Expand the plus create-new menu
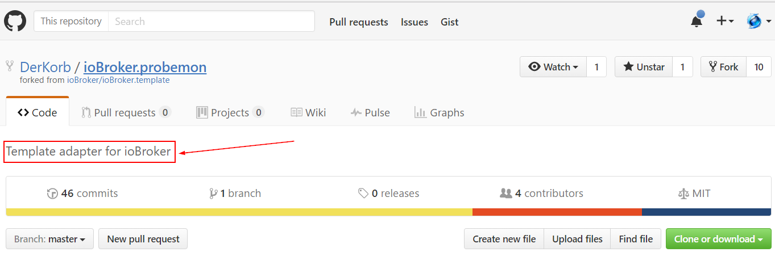 click(725, 21)
